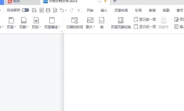Open the 章节 tab
Image resolution: width=184 pixels, height=111 pixels.
coord(180,10)
